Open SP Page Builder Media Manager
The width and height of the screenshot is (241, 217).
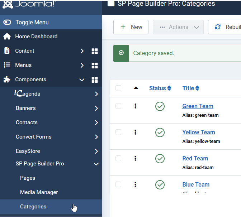click(x=39, y=192)
